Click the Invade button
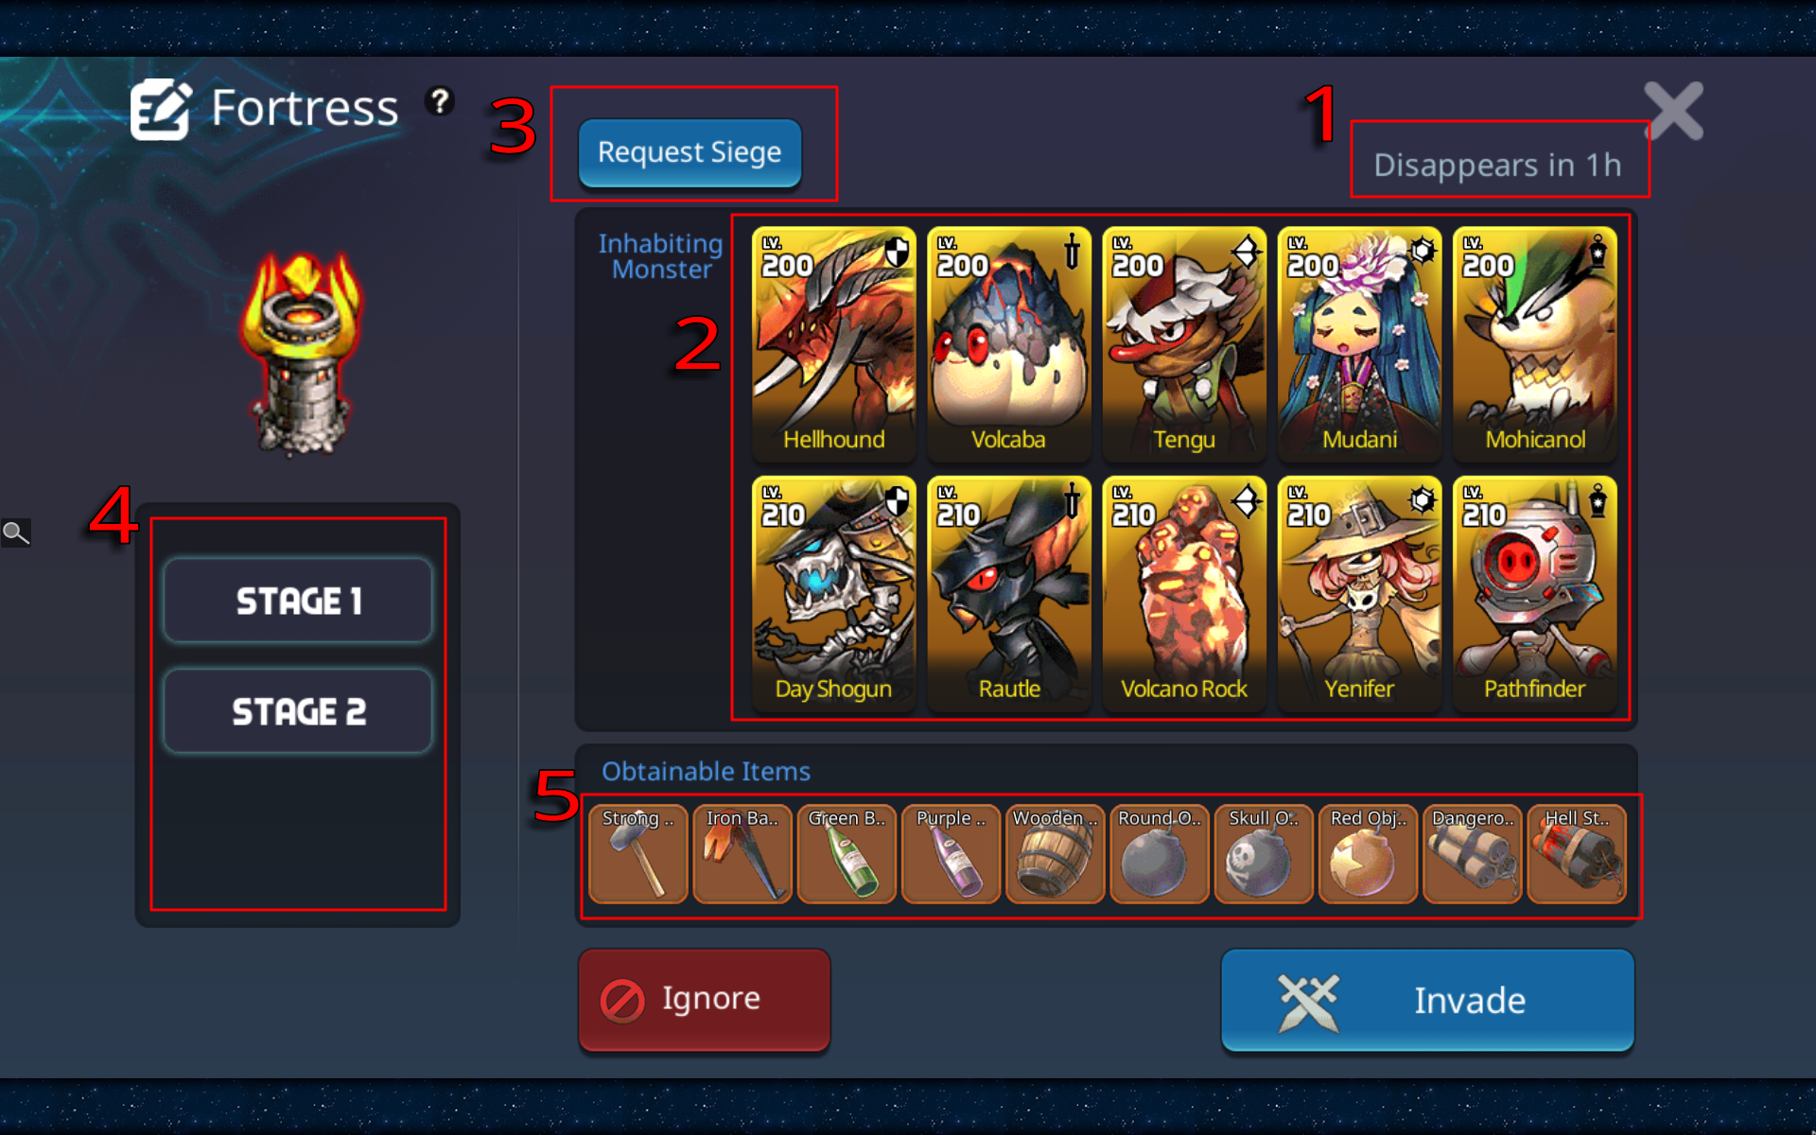 tap(1427, 1000)
